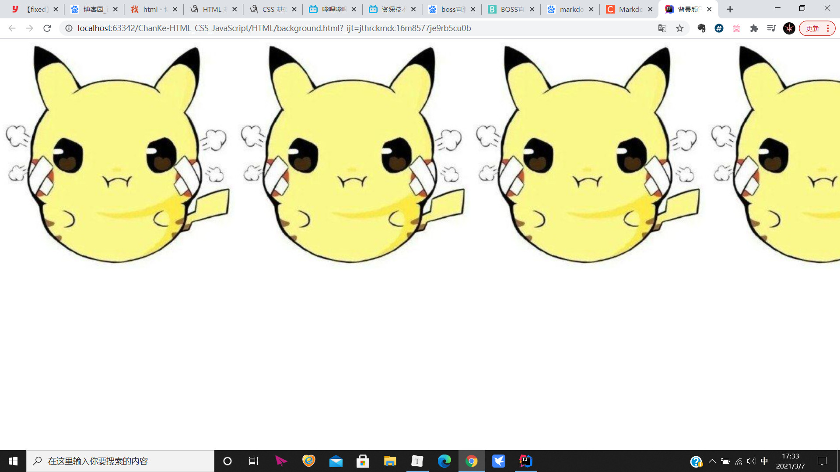840x472 pixels.
Task: Switch to the BOSS tab
Action: (511, 9)
